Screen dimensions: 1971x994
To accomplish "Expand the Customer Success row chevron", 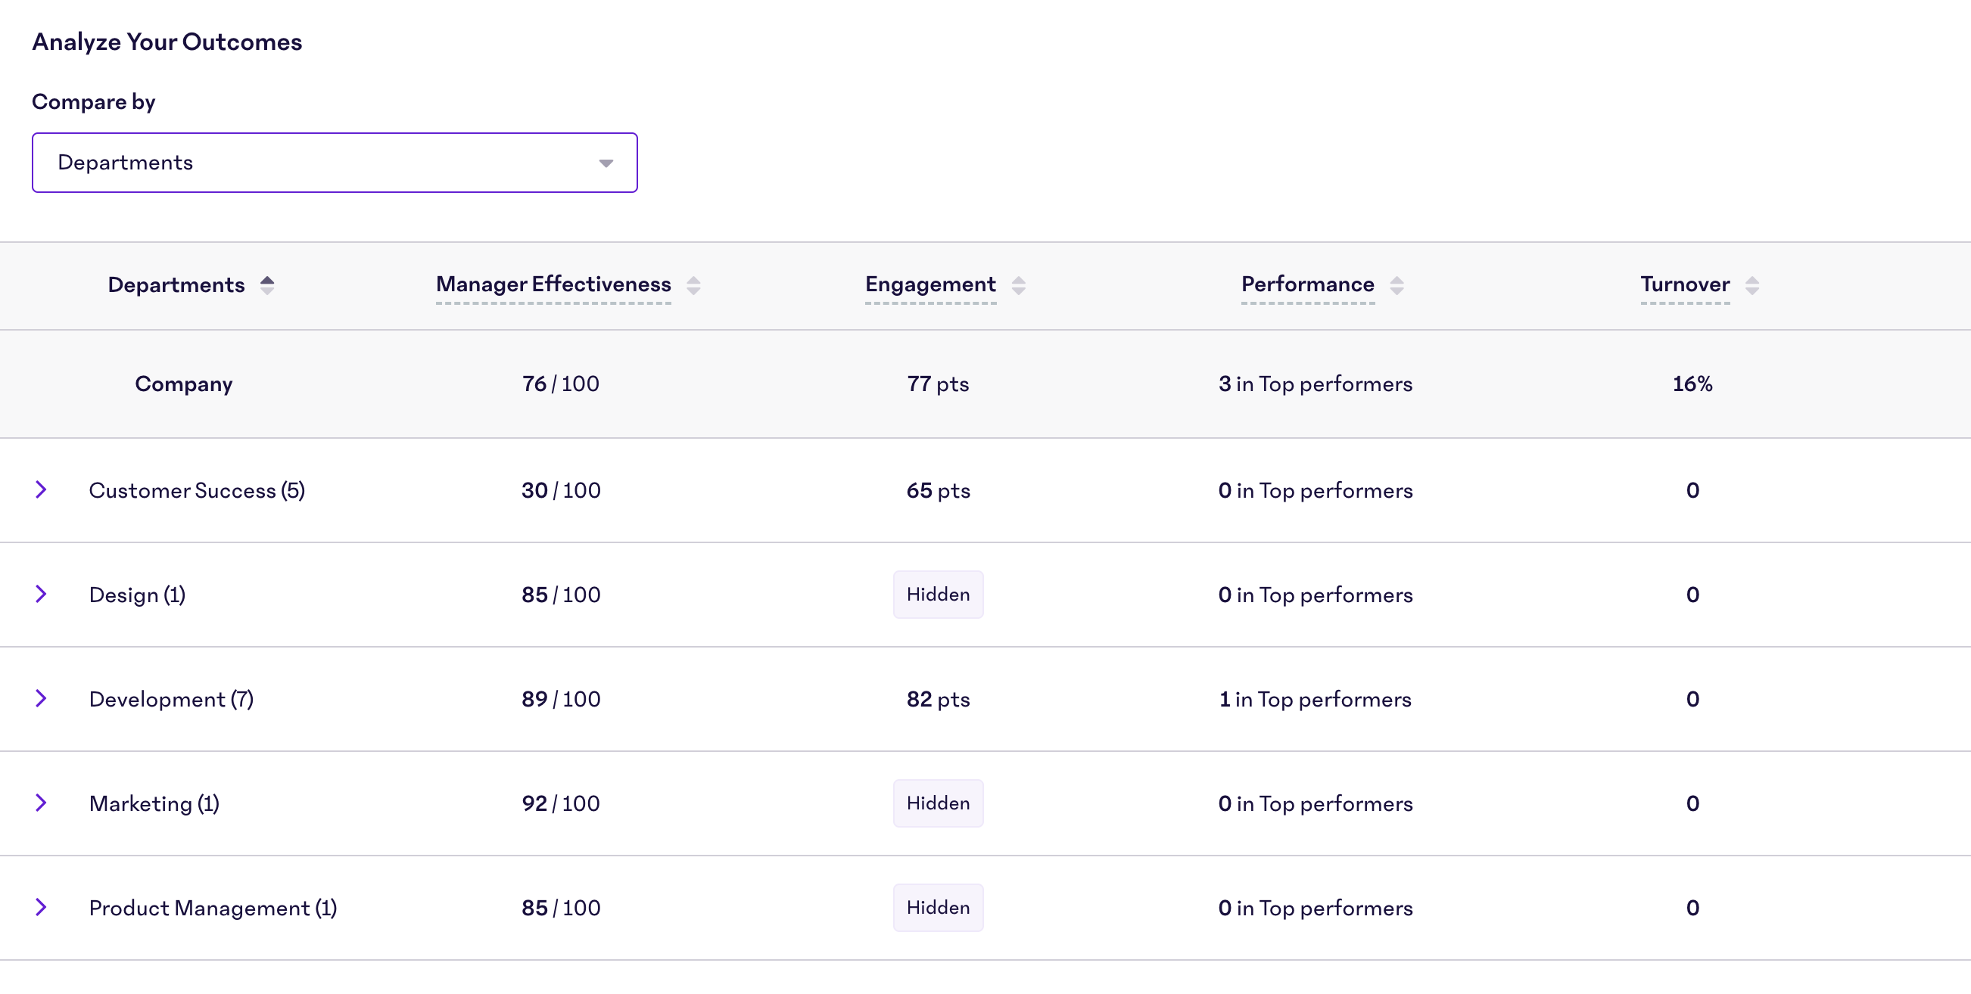I will tap(42, 489).
